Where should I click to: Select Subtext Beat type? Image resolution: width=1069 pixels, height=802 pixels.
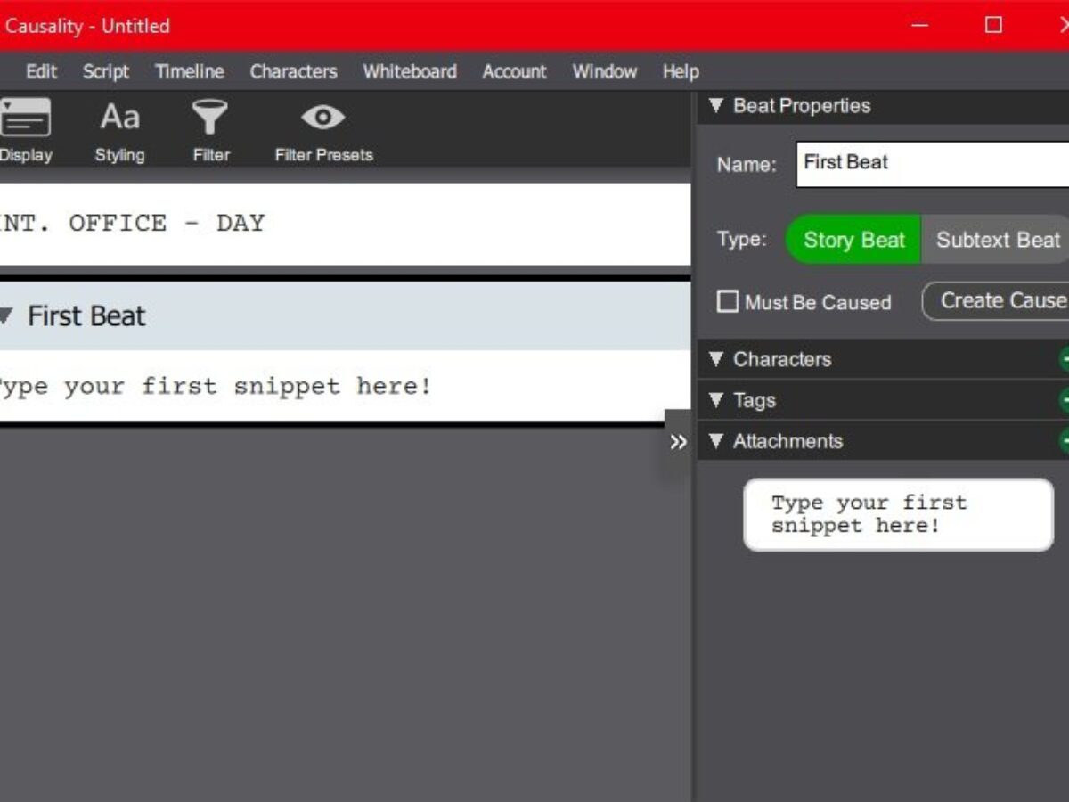995,240
